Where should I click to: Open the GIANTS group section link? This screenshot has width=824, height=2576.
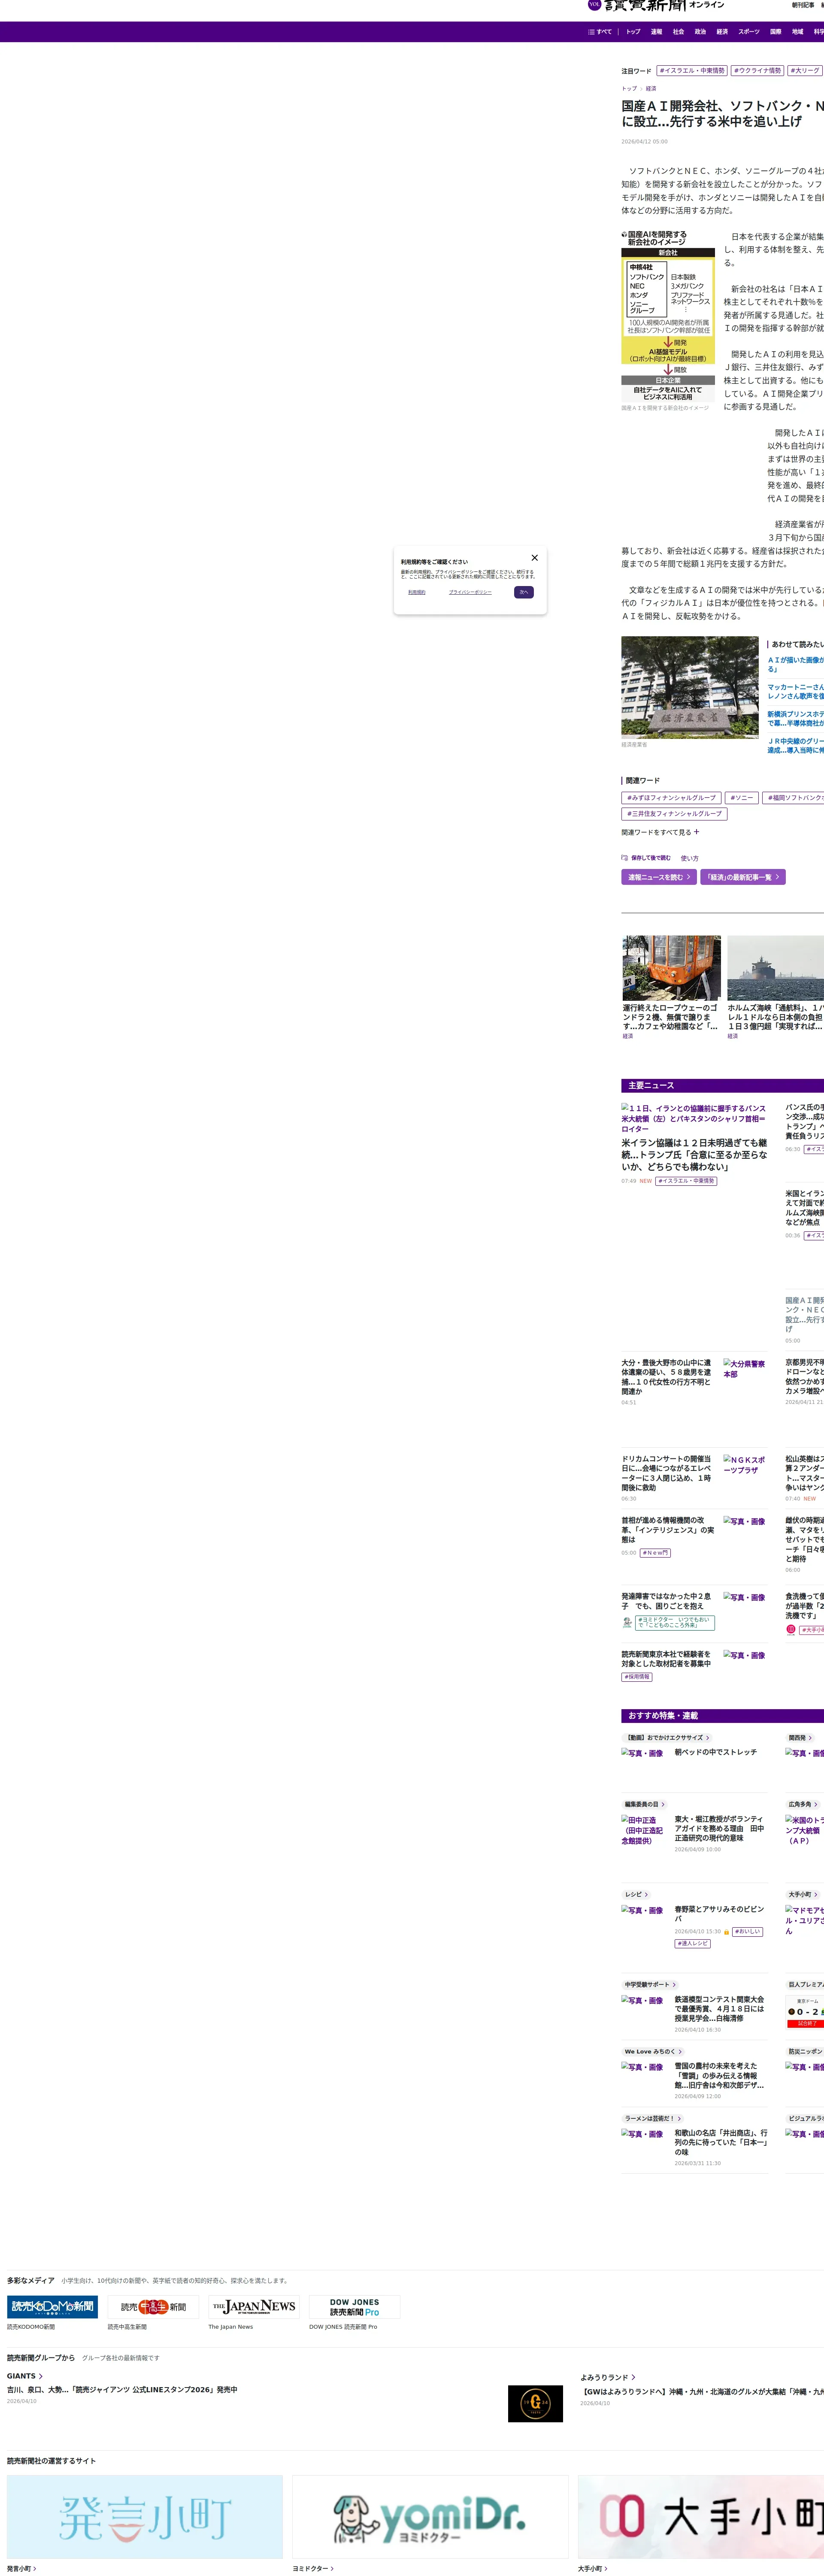[x=25, y=2376]
